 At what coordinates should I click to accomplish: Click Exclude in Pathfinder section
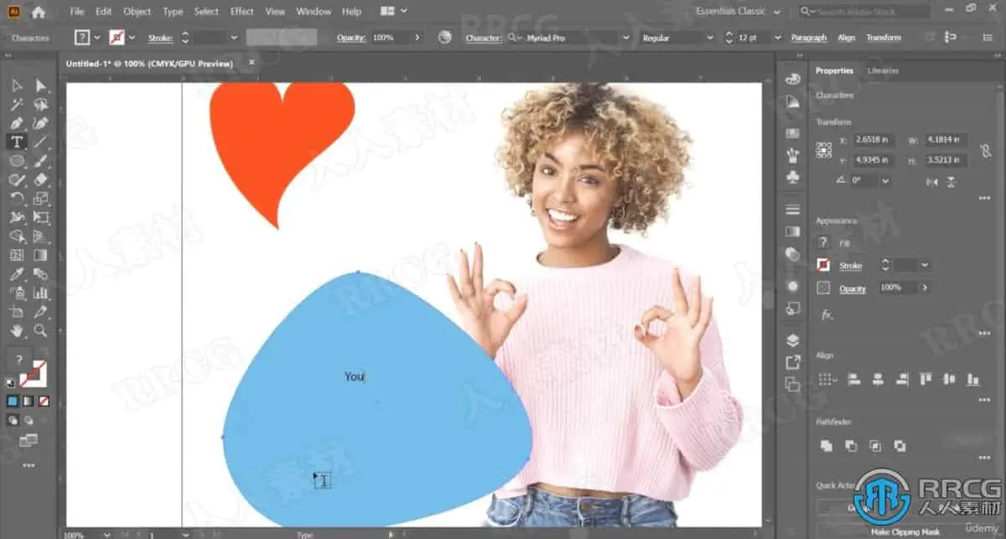(900, 445)
